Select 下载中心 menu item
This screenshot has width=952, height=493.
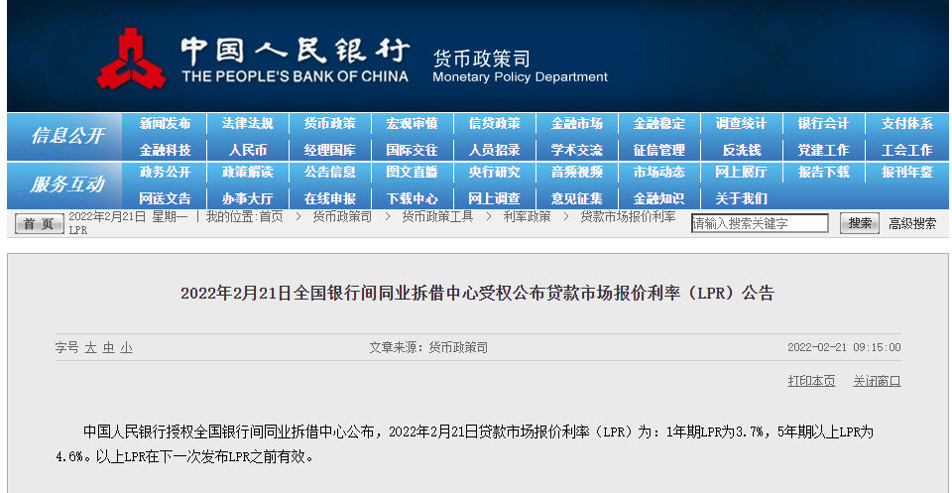click(x=412, y=198)
